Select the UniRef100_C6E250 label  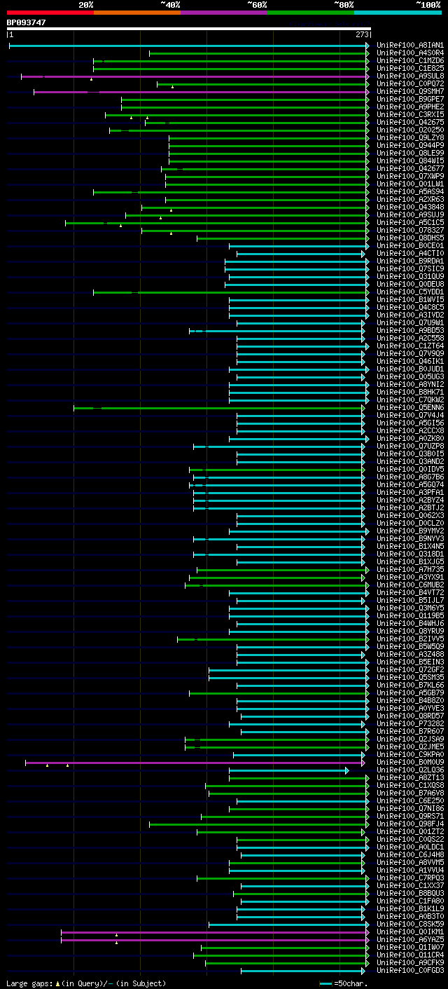(410, 801)
